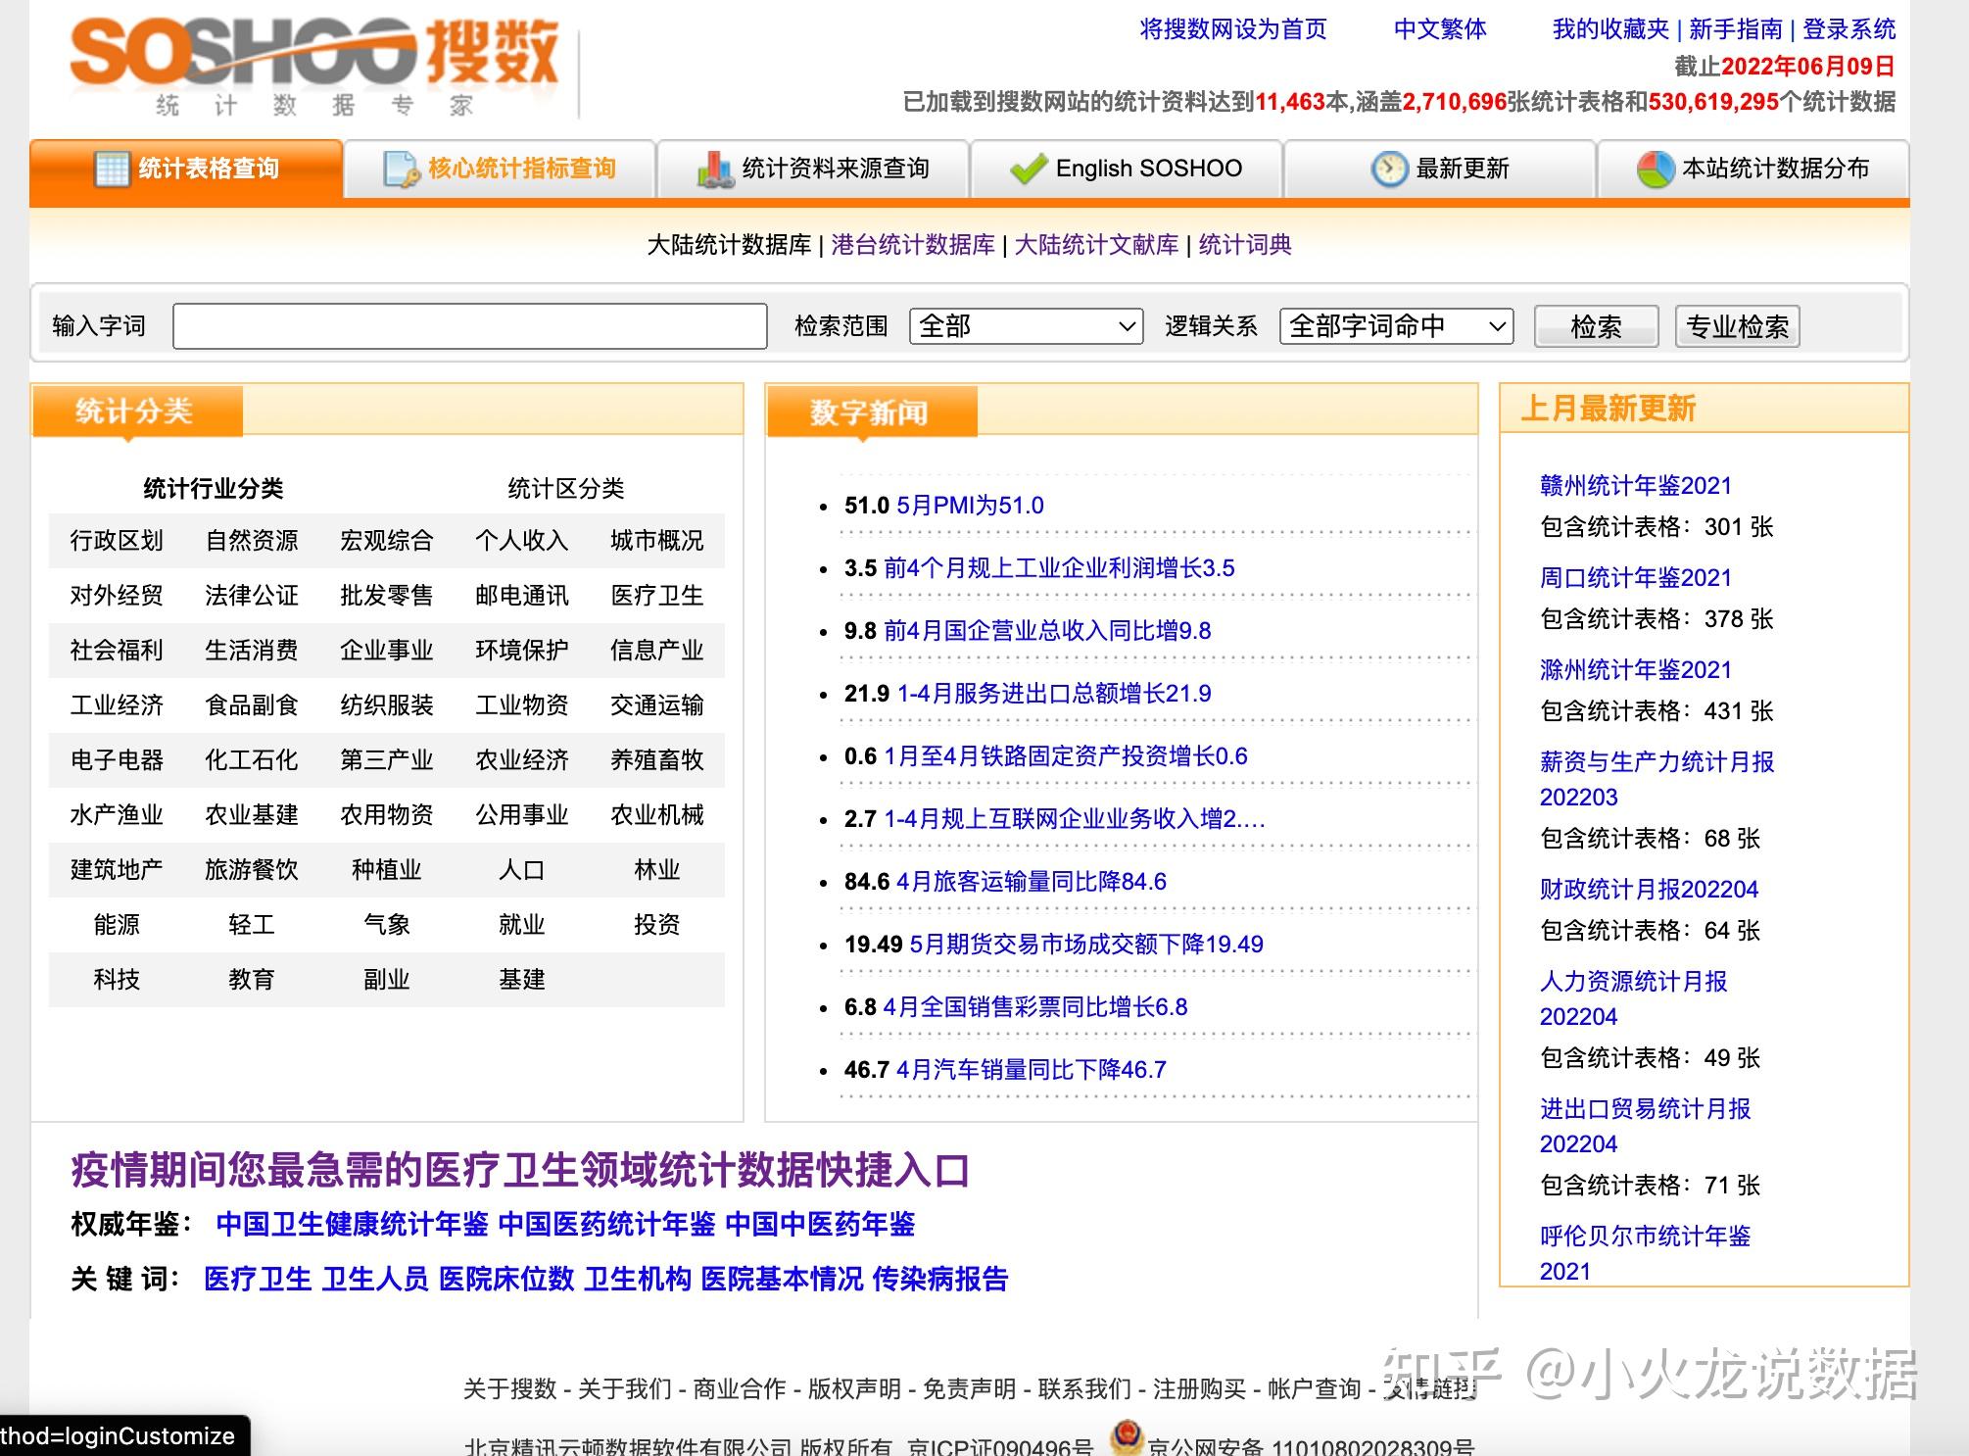Viewport: 1969px width, 1456px height.
Task: Click the bar chart icon for 统计资料来源查询
Action: tap(715, 170)
